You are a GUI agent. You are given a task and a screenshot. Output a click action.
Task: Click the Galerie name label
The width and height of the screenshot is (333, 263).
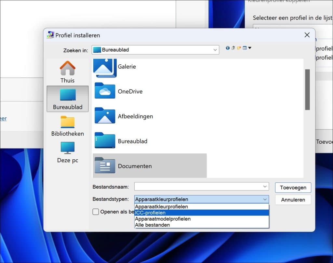tap(127, 67)
